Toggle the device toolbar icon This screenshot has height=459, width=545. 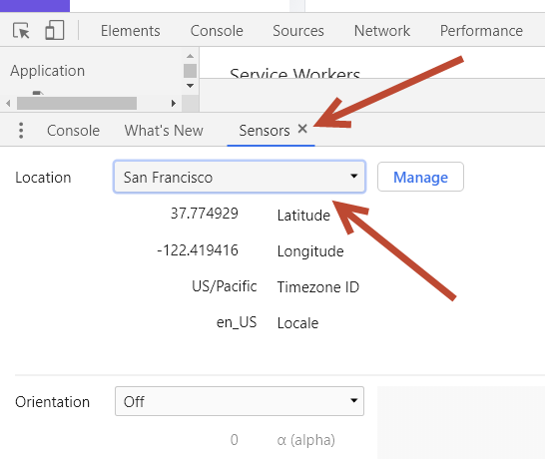pyautogui.click(x=55, y=30)
